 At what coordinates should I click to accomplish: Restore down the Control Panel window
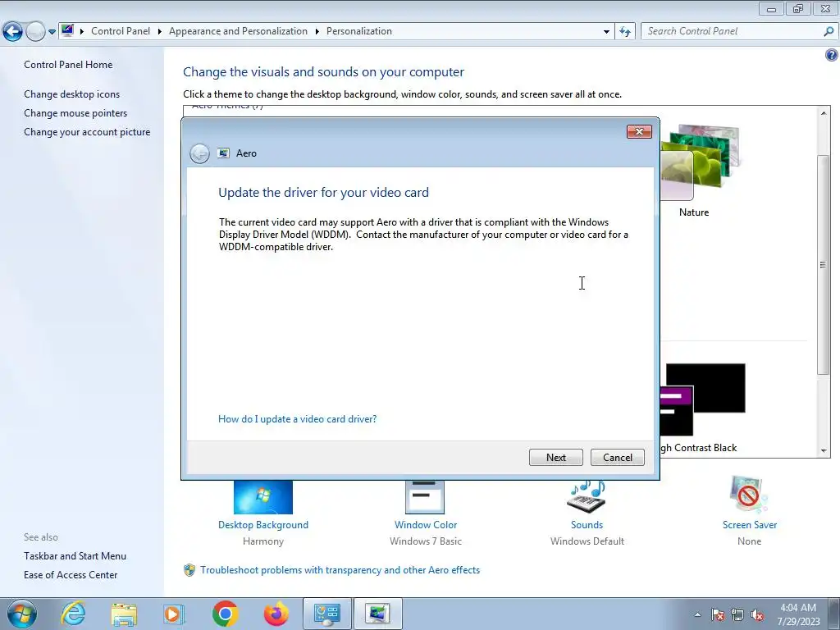(798, 8)
